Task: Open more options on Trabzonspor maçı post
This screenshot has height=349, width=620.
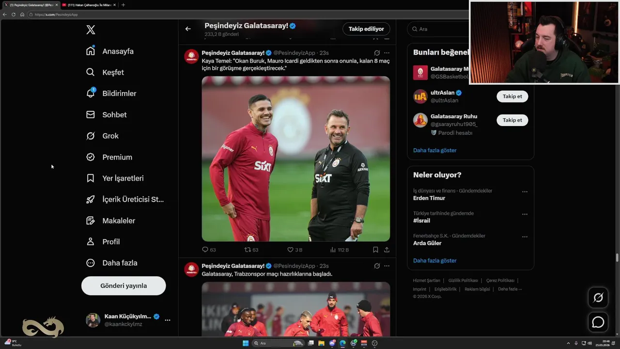Action: click(x=387, y=266)
